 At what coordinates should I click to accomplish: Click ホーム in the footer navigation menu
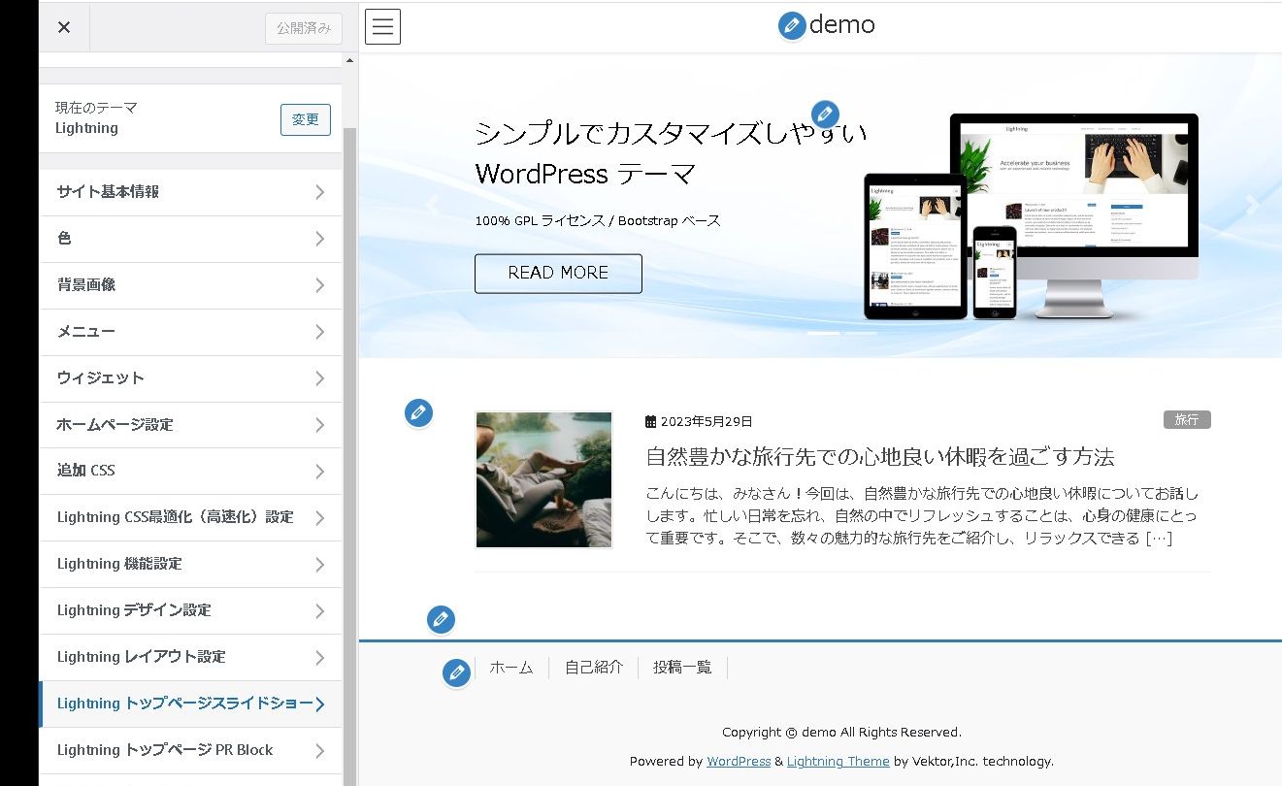(x=511, y=668)
